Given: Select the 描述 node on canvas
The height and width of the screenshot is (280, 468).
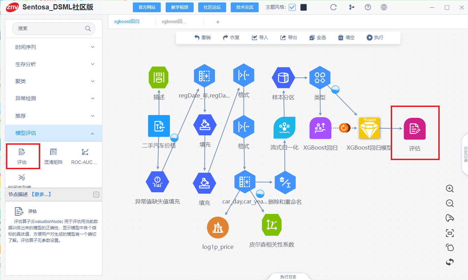Looking at the screenshot, I should coord(159,77).
